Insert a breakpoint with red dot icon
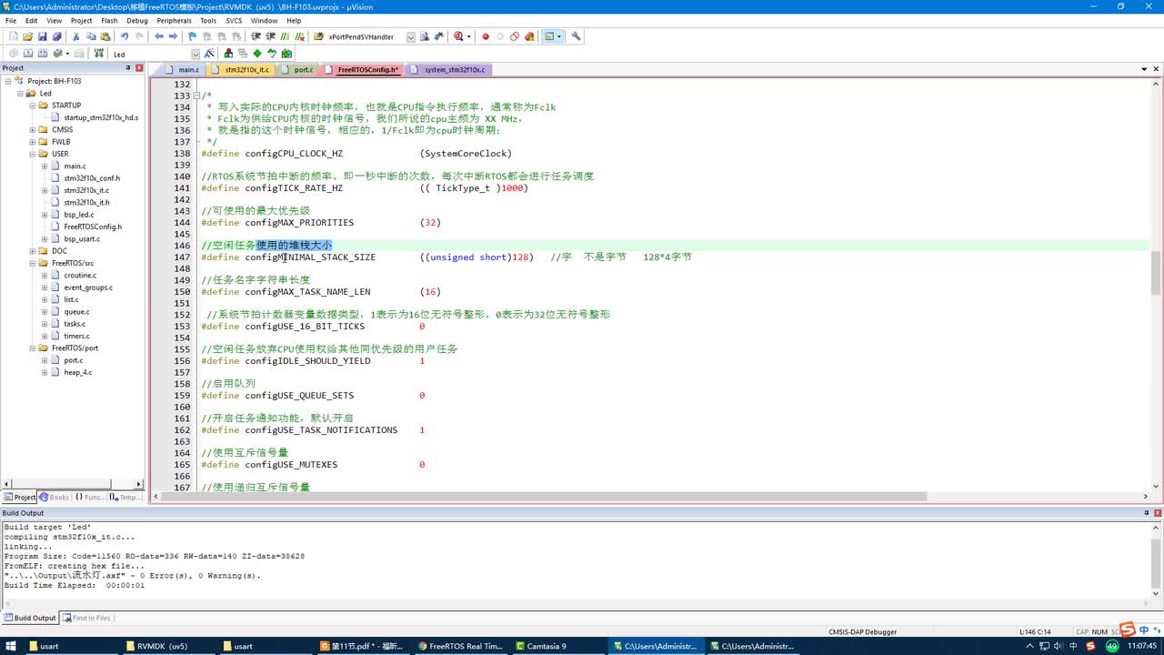 486,36
